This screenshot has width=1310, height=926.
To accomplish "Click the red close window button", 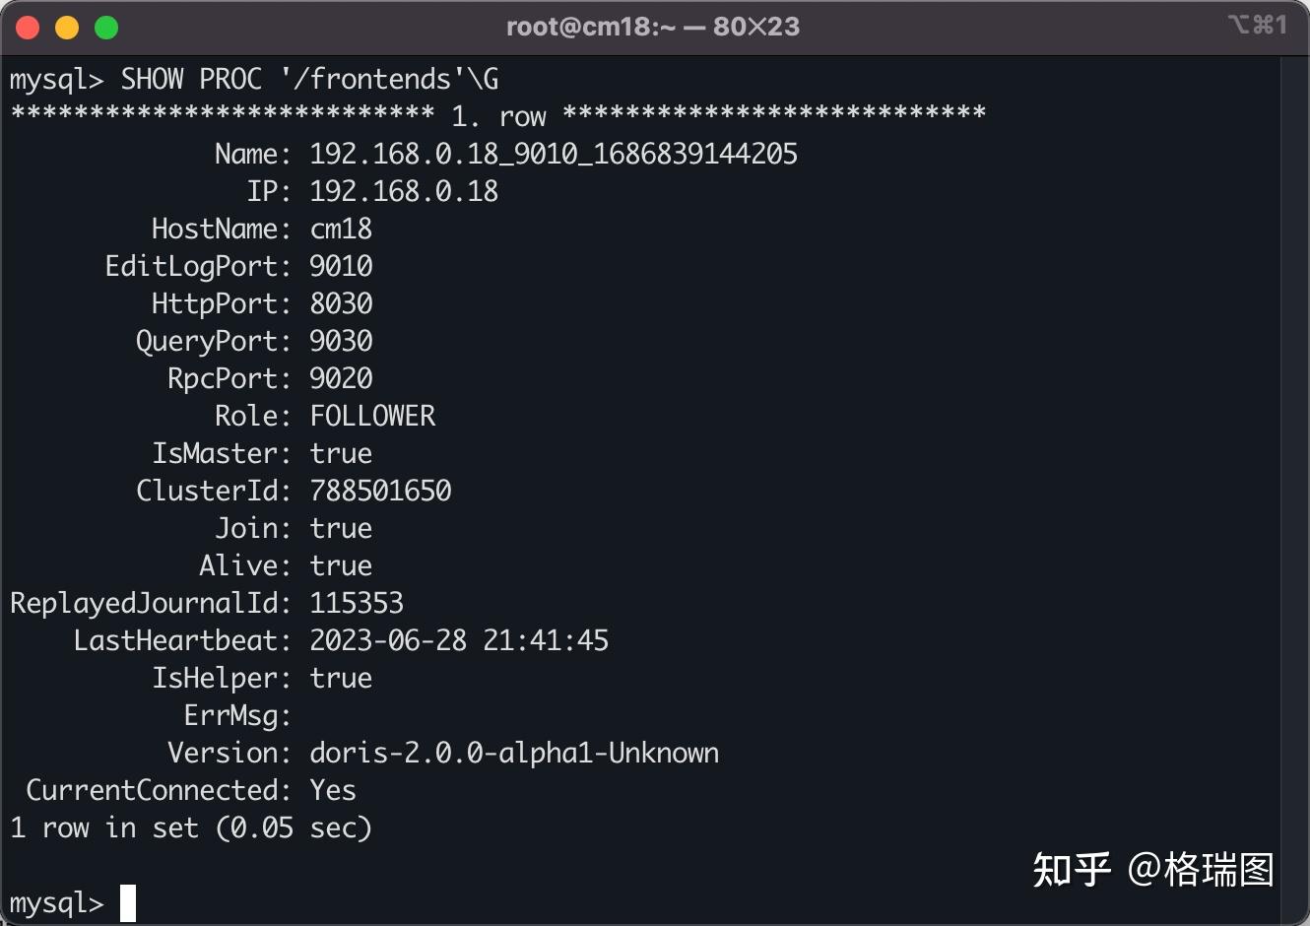I will (28, 28).
